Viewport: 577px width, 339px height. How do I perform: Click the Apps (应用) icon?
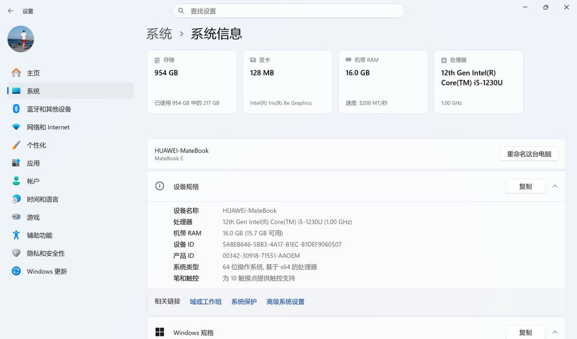click(x=16, y=163)
